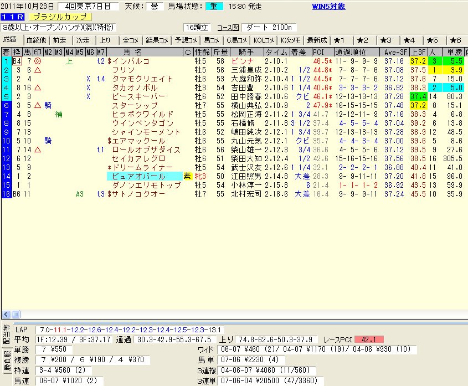
Task: Open the コース図 course map link
Action: point(228,28)
